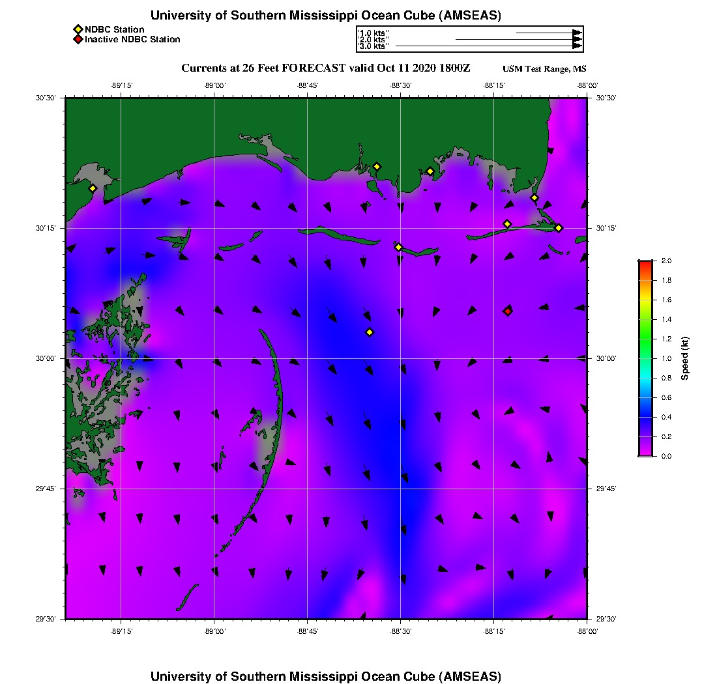The height and width of the screenshot is (684, 717).
Task: Click the 1.0 kts scale arrow
Action: pos(548,33)
